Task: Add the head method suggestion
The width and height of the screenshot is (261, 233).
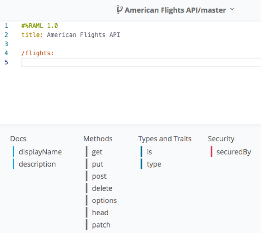Action: tap(100, 212)
